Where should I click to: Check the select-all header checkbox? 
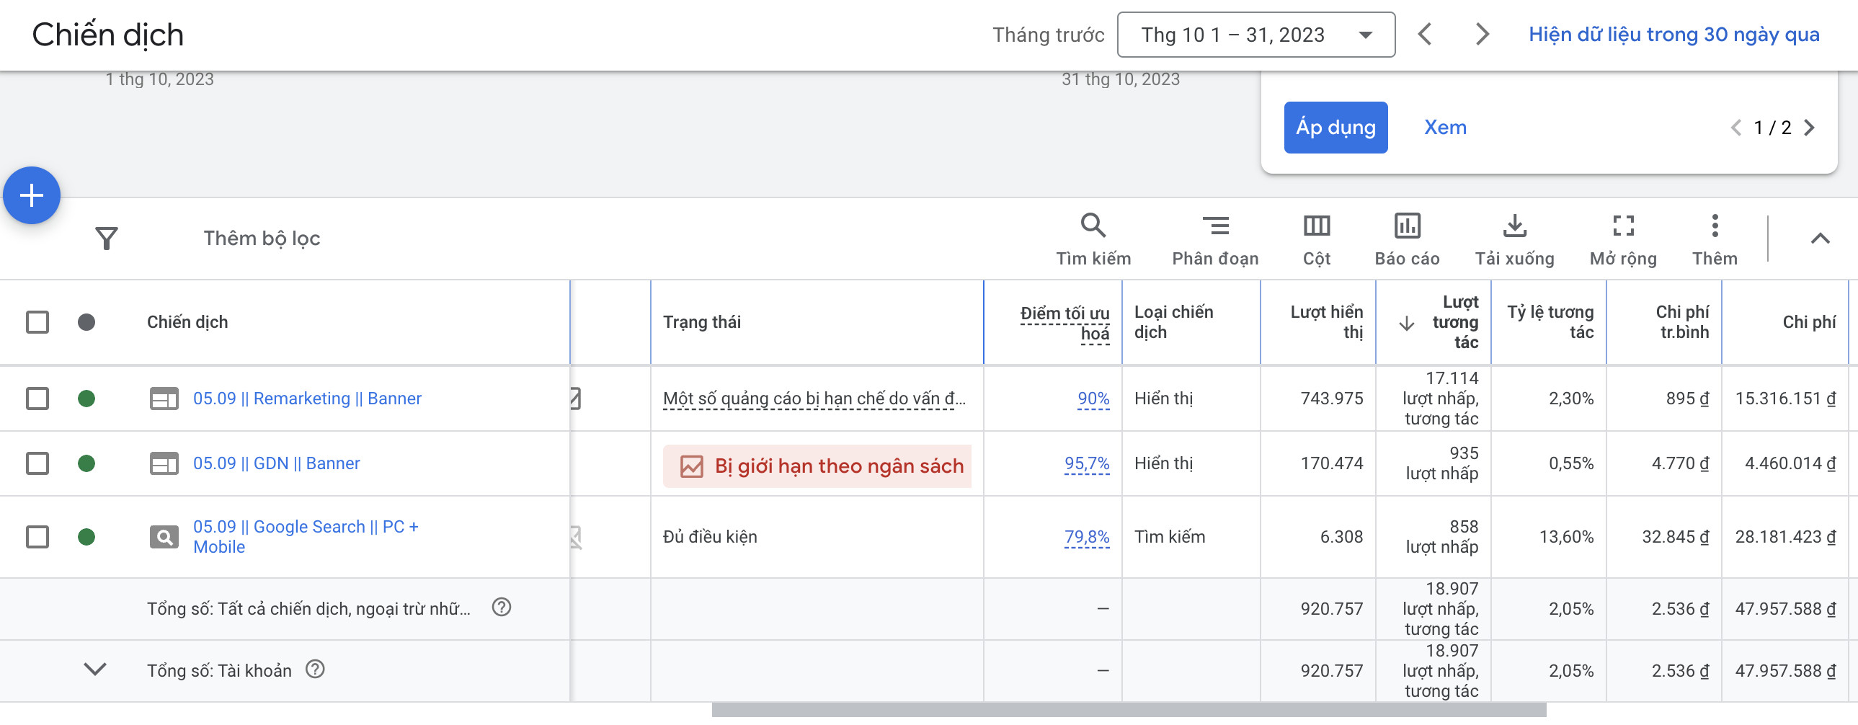(37, 322)
